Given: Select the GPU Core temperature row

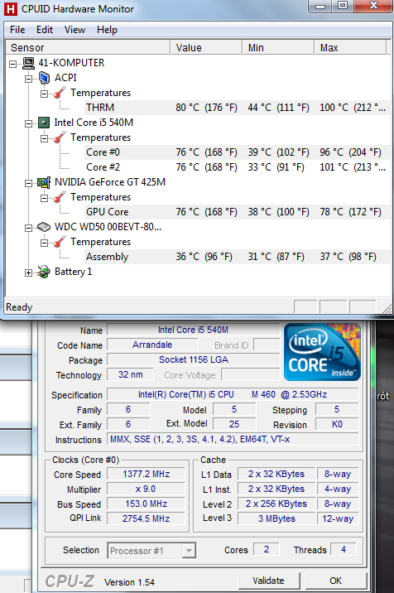Looking at the screenshot, I should [238, 212].
